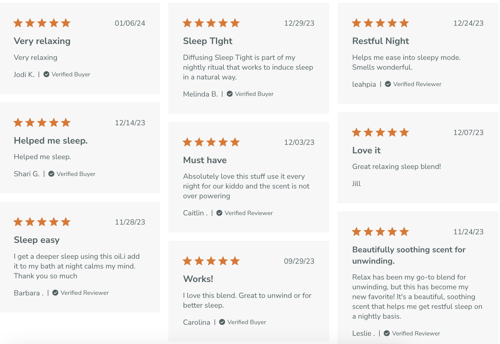Open the "Restful Night" review title

click(380, 41)
